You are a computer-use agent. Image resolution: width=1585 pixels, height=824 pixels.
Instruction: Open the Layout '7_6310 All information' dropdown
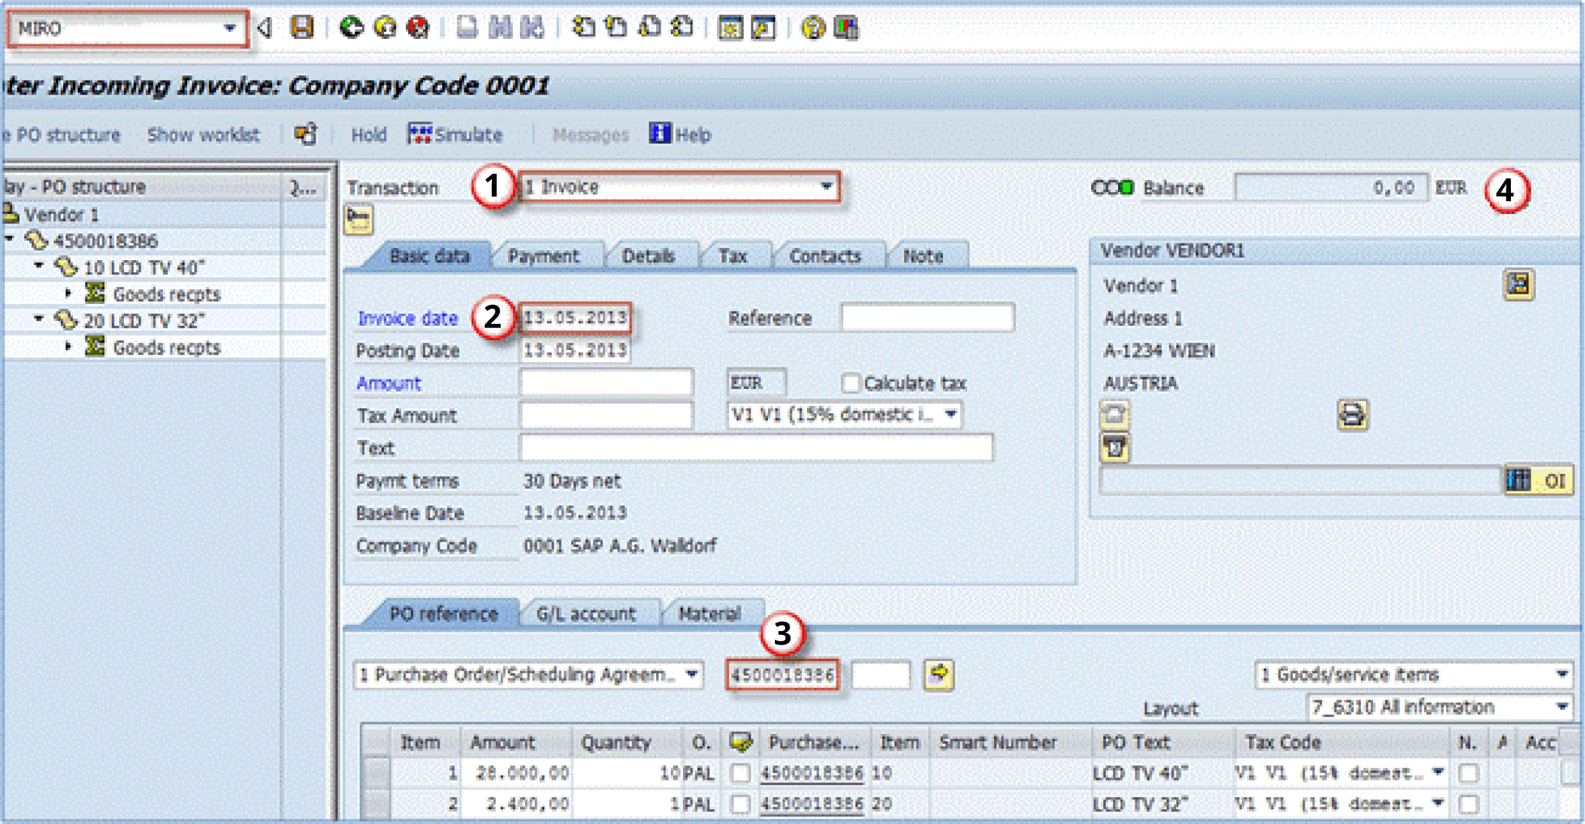click(1561, 707)
